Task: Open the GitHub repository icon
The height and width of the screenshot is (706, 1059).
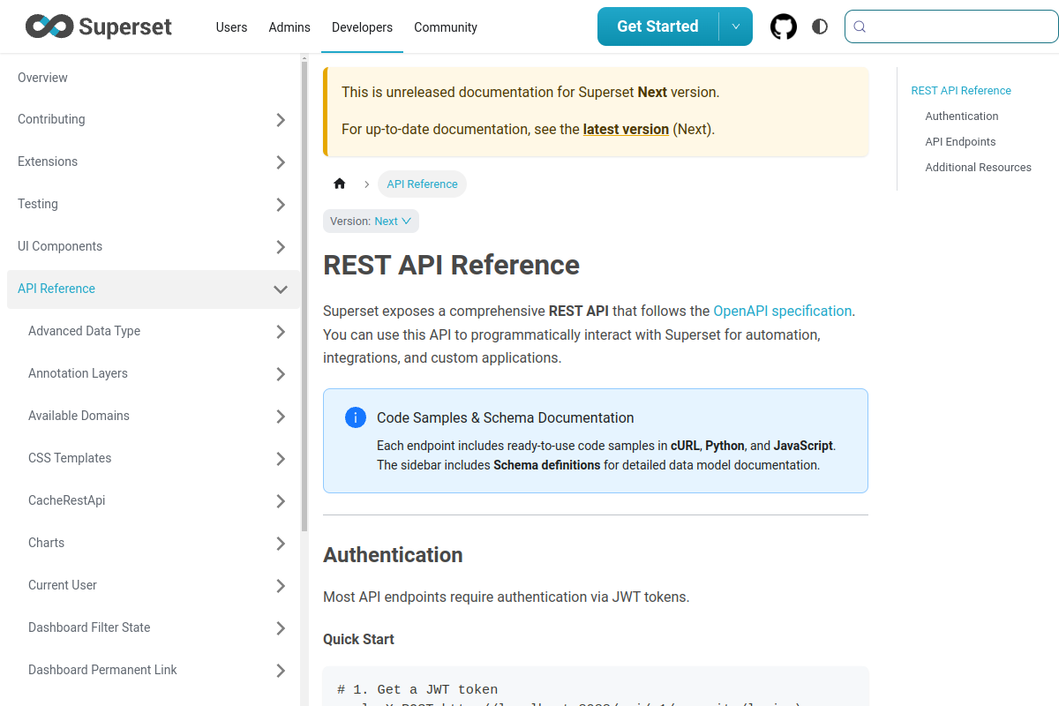Action: pos(784,26)
